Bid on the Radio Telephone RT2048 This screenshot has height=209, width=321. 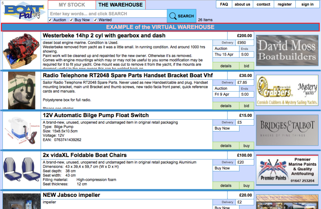click(246, 106)
